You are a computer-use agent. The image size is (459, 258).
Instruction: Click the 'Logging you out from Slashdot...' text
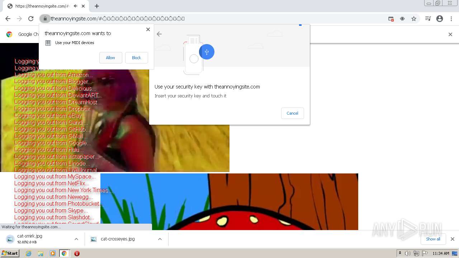(55, 218)
